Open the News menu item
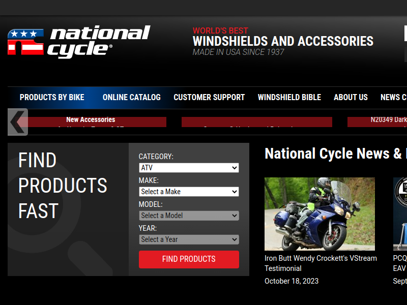 pyautogui.click(x=393, y=97)
